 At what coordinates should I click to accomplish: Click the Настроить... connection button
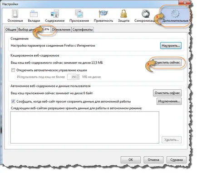pos(171,45)
